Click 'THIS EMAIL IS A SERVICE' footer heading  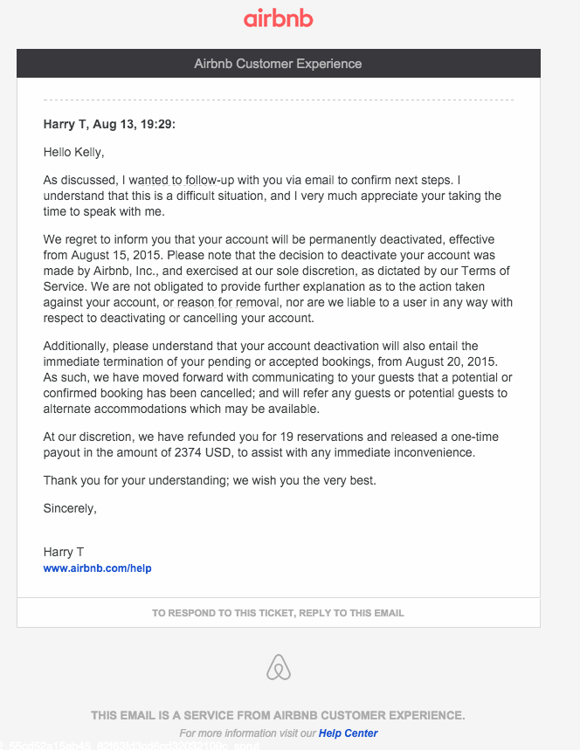pyautogui.click(x=278, y=716)
